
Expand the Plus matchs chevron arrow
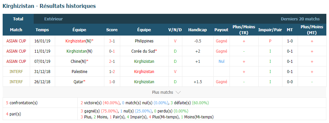click(178, 92)
